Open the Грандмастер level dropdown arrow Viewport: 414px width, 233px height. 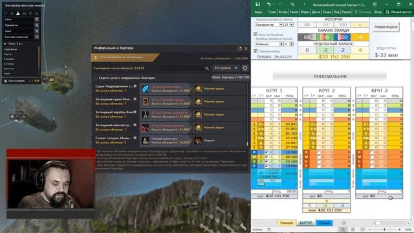coord(281,25)
